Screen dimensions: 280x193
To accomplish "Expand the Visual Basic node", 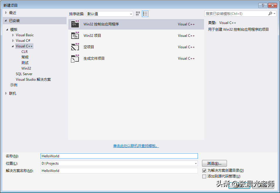I will point(13,35).
